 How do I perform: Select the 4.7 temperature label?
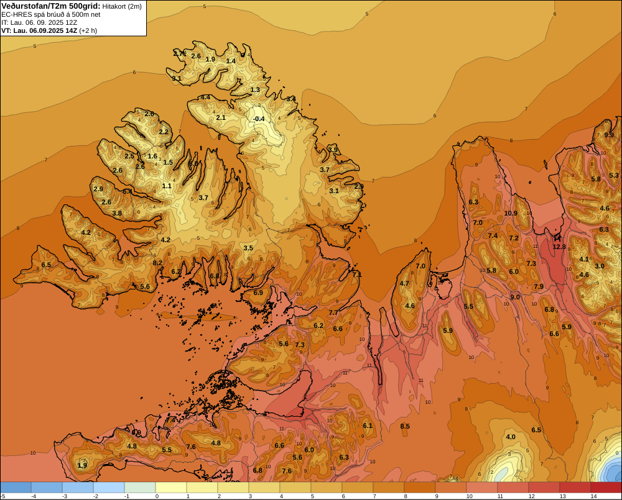(404, 283)
